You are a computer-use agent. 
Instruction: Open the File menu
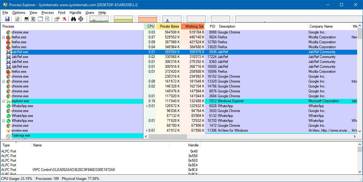[5, 13]
